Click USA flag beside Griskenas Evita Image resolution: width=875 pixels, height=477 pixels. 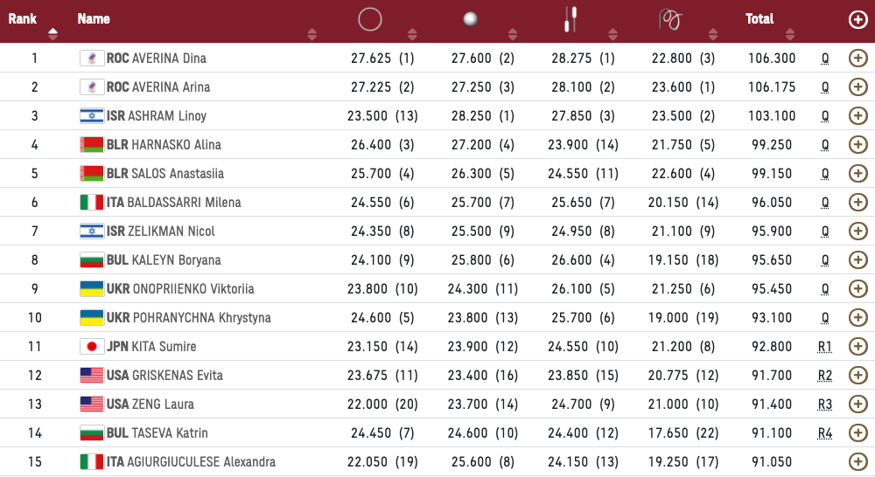click(x=91, y=376)
